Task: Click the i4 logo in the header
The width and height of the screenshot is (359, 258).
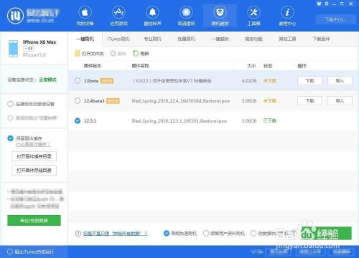Action: 15,16
